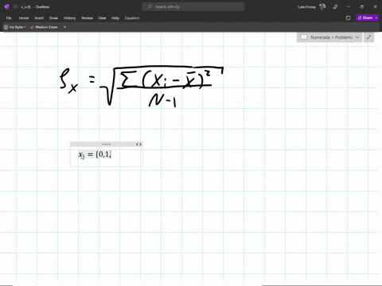
Task: Restore down the OneNote window
Action: click(361, 7)
